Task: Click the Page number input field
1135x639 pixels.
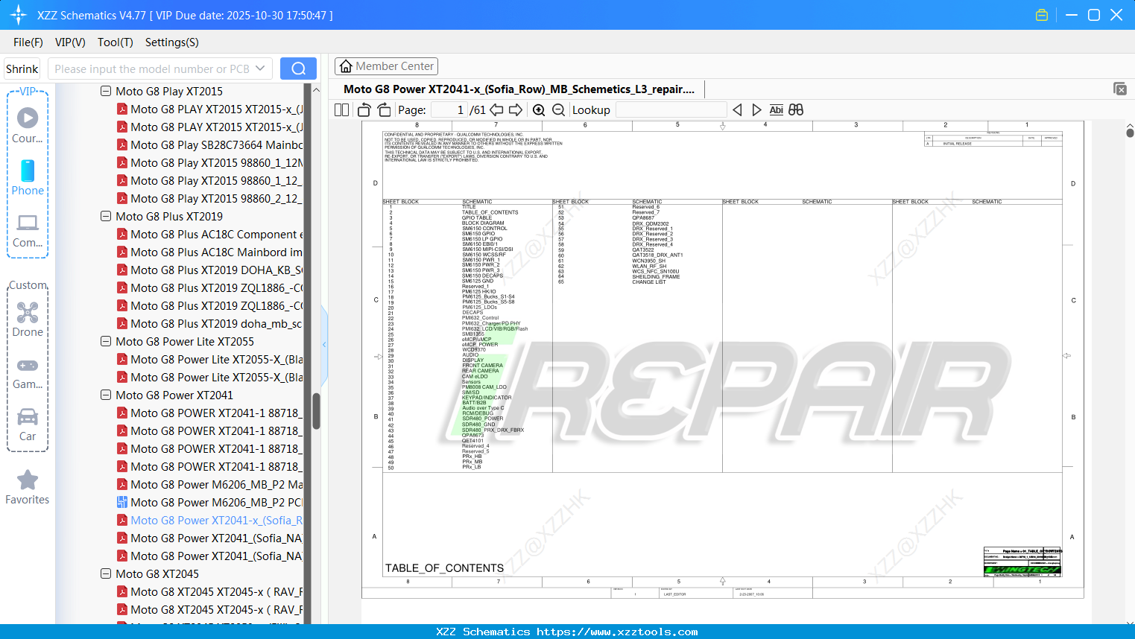Action: click(x=449, y=110)
